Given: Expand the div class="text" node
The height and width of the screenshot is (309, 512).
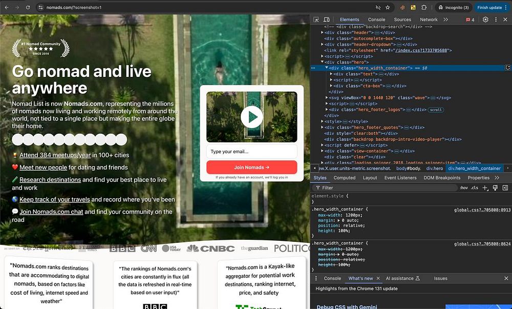Looking at the screenshot, I should [x=331, y=74].
